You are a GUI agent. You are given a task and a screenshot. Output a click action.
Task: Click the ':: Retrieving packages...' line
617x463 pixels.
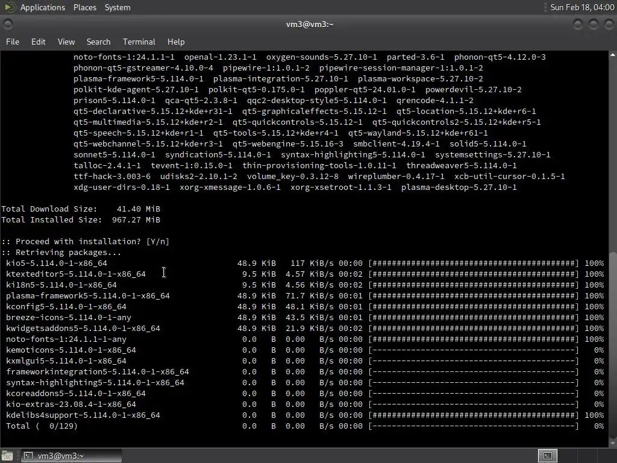tap(61, 253)
